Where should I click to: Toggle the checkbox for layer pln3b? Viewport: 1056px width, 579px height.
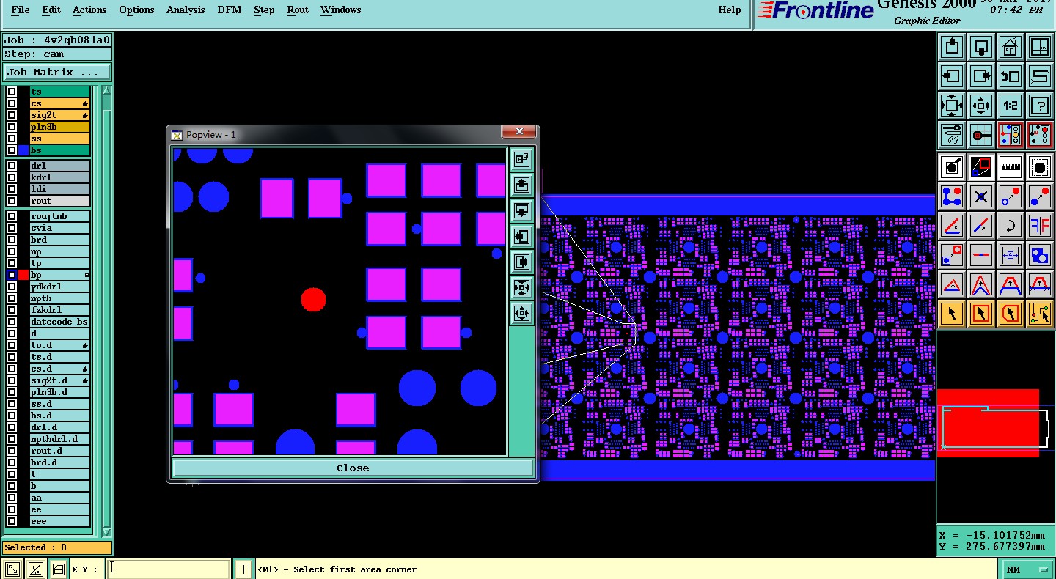click(12, 127)
